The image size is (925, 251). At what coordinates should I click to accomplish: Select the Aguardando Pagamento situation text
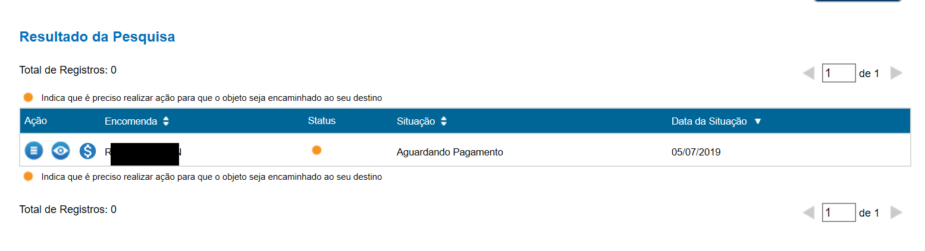click(450, 152)
